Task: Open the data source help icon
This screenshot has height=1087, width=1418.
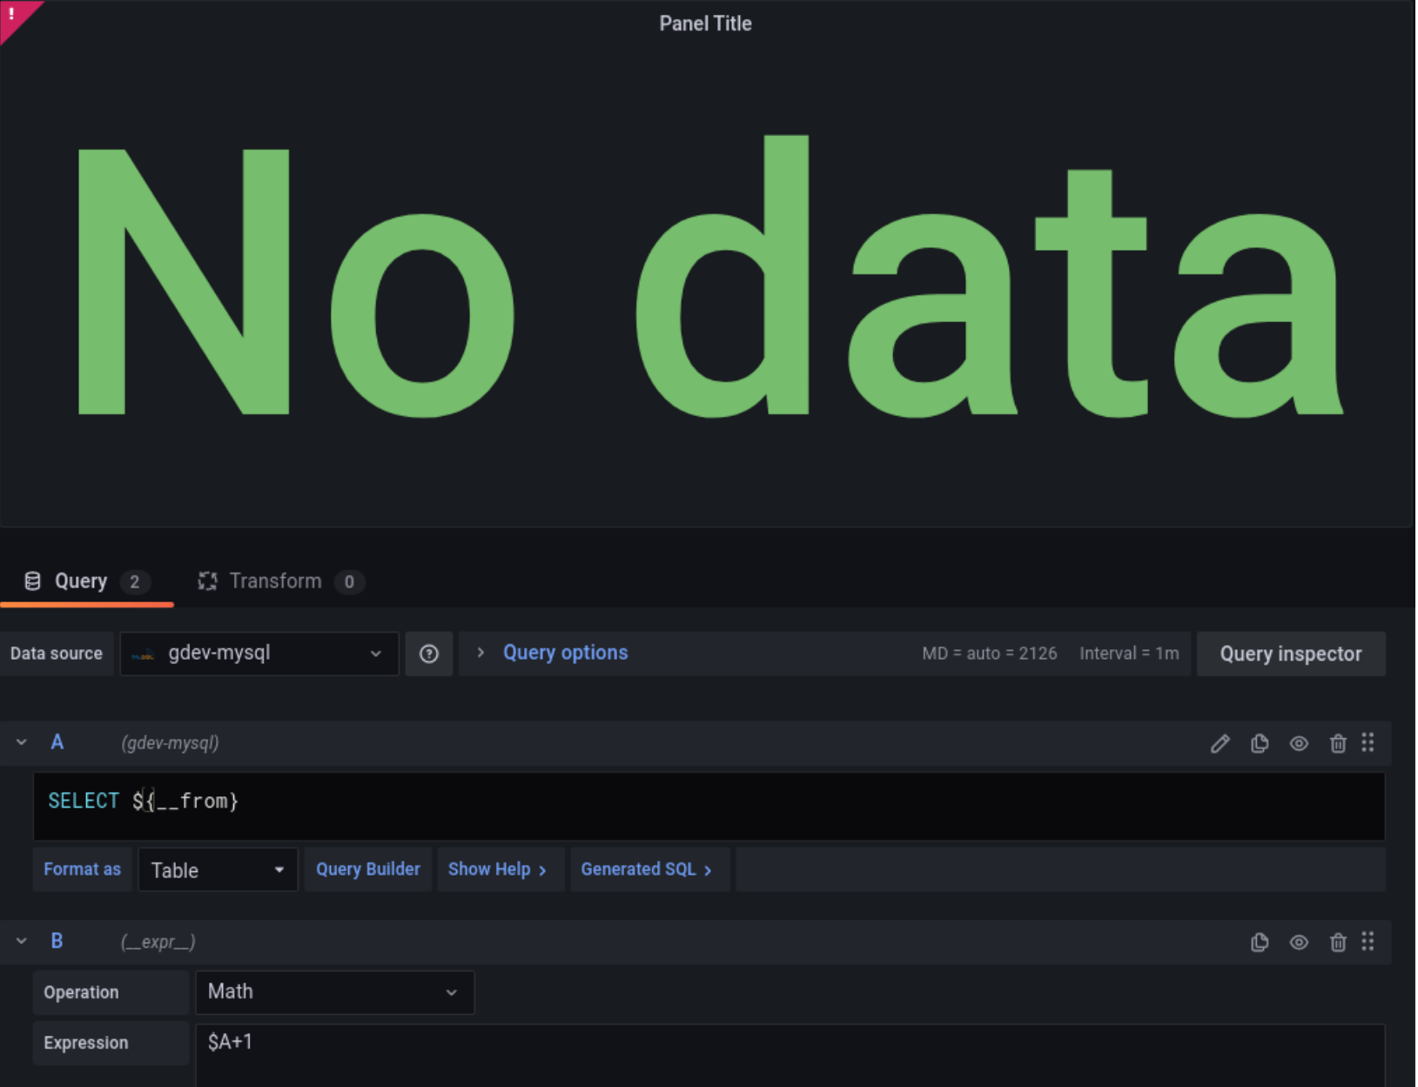Action: tap(429, 654)
